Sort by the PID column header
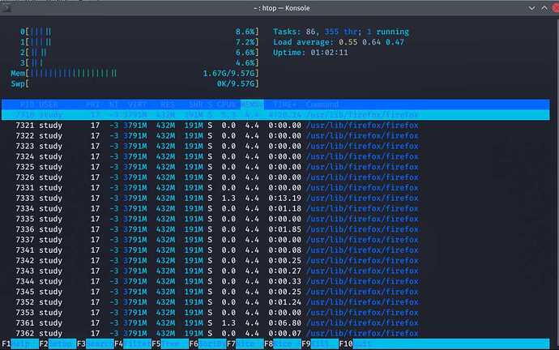Screen dimensions: 559x350 tap(27, 105)
